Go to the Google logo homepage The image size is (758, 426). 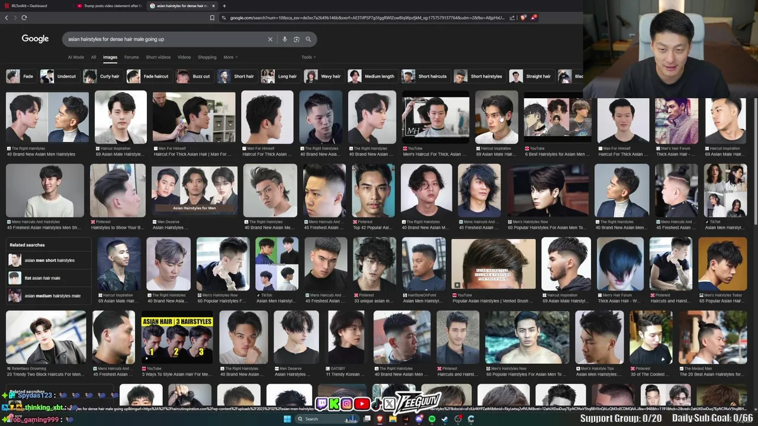(x=35, y=38)
